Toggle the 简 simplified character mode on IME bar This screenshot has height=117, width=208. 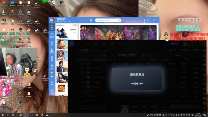191,20
